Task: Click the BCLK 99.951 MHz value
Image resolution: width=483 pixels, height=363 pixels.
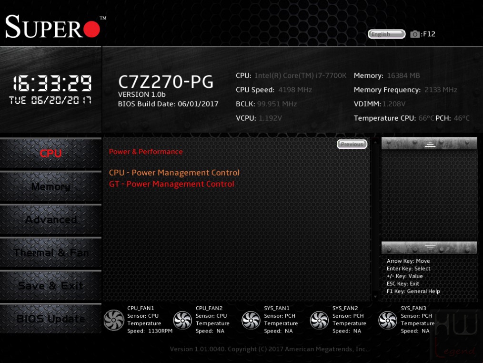Action: pyautogui.click(x=277, y=104)
